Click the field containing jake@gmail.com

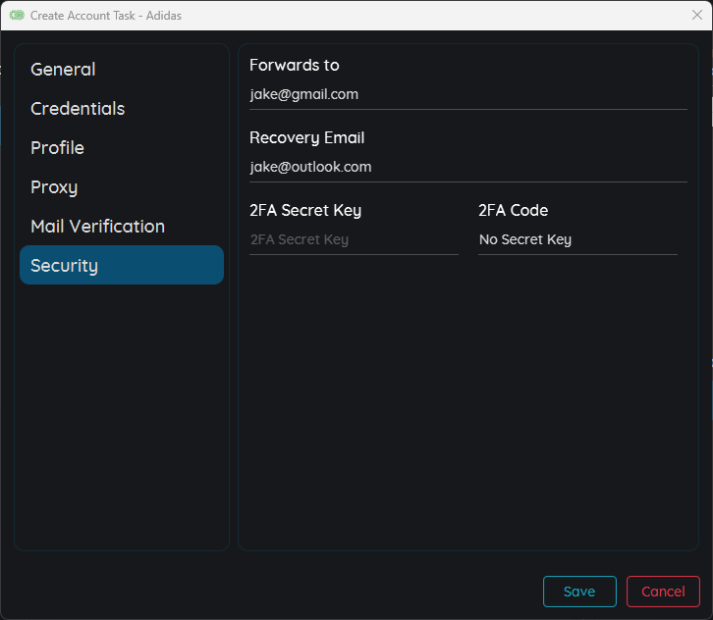pyautogui.click(x=467, y=95)
